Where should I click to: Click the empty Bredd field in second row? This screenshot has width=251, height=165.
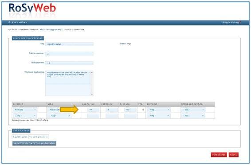point(112,116)
